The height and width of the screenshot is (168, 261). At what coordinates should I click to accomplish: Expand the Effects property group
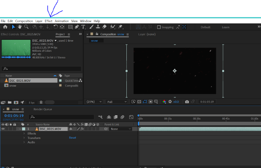coord(24,133)
